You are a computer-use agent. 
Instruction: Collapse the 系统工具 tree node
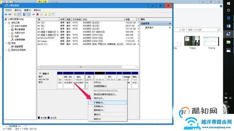click(x=6, y=23)
